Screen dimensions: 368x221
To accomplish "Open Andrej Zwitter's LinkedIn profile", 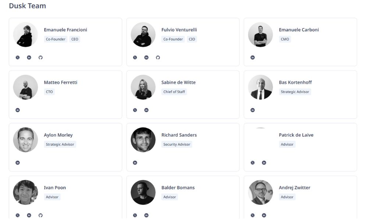I will 263,215.
